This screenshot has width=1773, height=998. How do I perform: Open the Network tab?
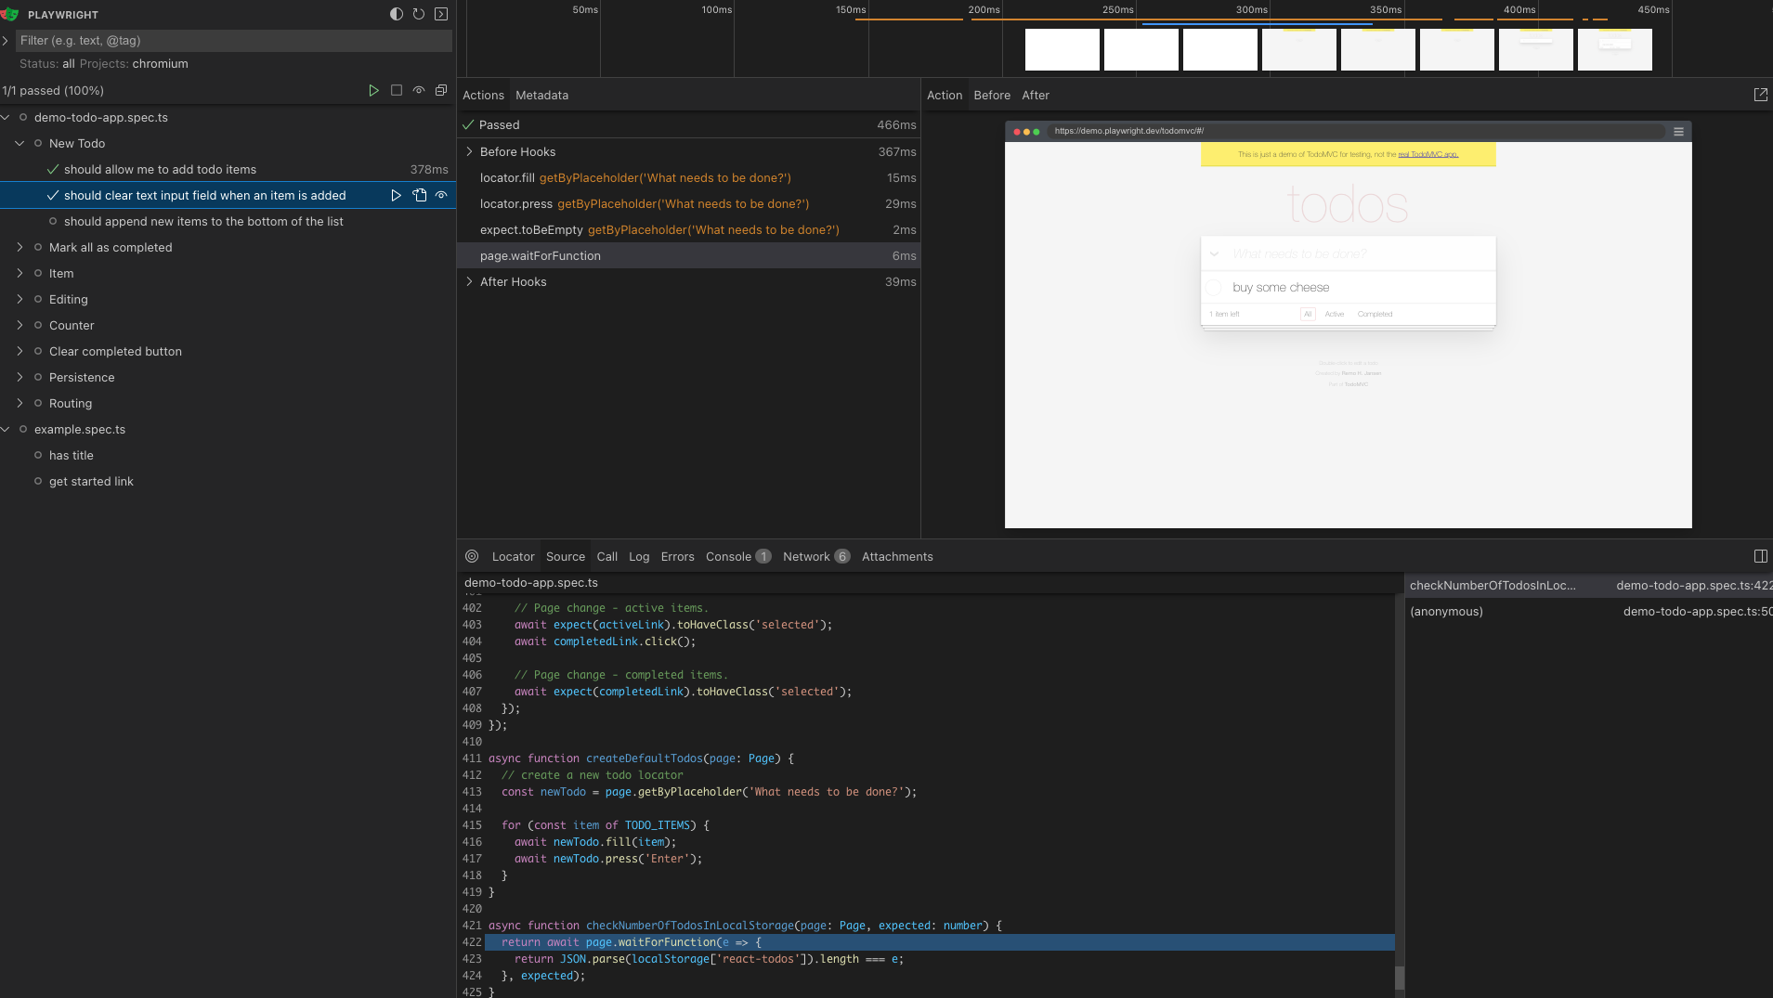[806, 556]
